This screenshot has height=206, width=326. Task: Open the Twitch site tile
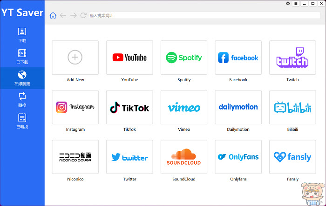point(292,58)
